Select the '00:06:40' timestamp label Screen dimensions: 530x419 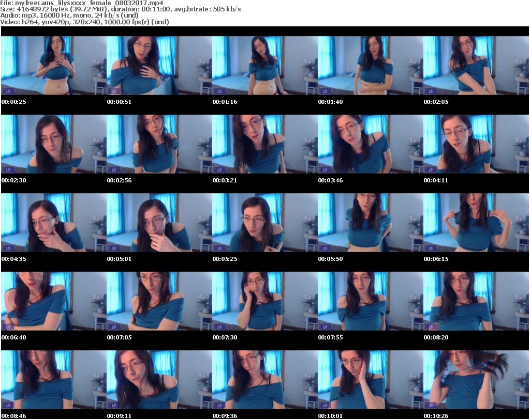point(14,337)
